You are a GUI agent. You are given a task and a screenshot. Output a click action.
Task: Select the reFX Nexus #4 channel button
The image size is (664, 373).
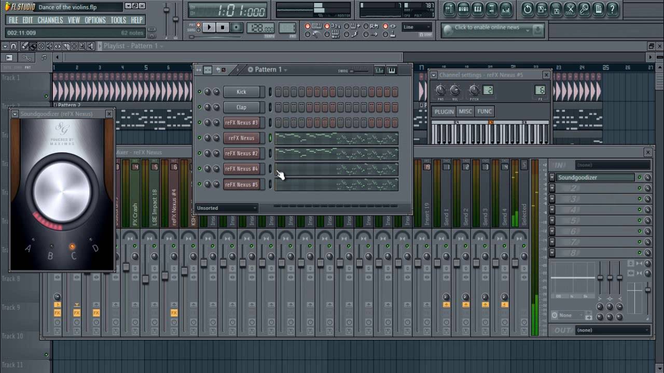[242, 169]
